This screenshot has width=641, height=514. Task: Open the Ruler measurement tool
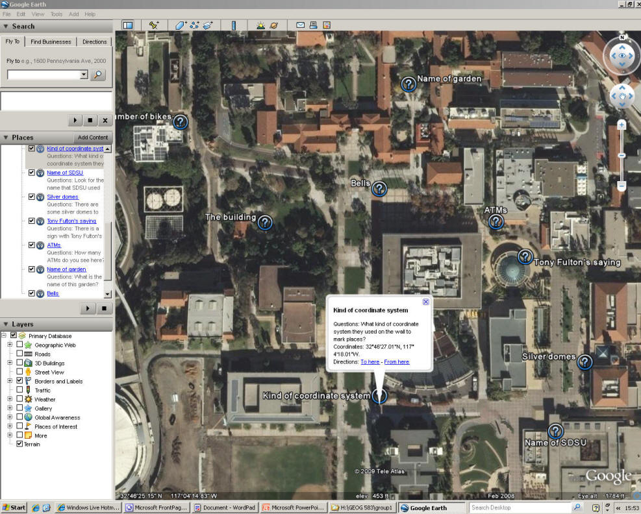point(234,25)
